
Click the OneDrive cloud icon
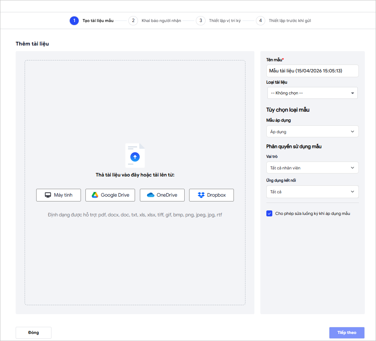coord(151,195)
